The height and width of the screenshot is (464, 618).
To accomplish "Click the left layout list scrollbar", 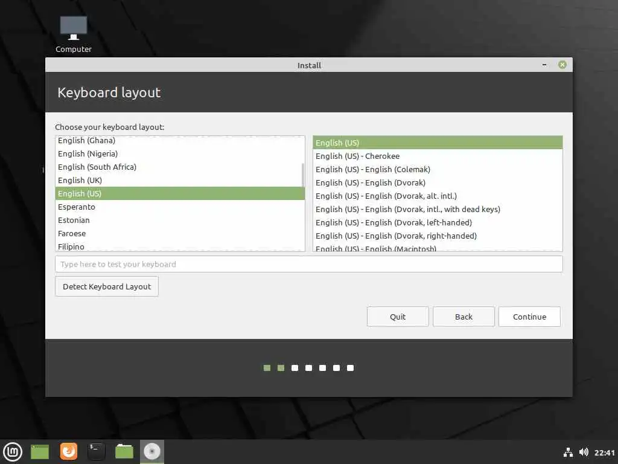I will (x=303, y=175).
